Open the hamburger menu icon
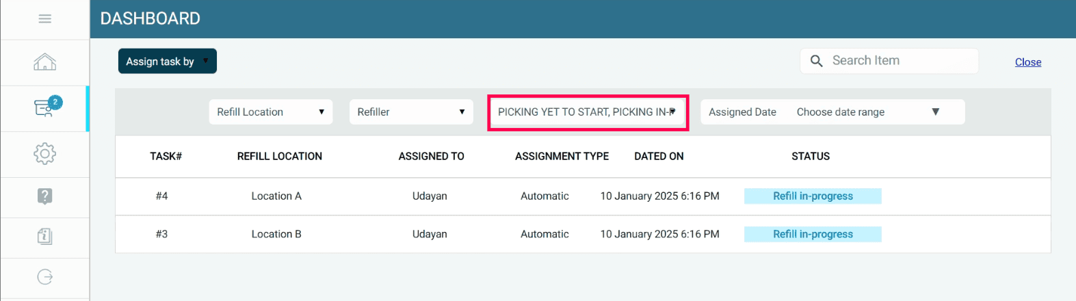 (x=45, y=19)
